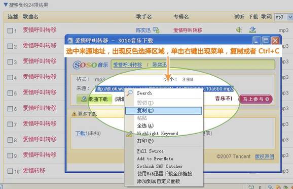Click the listen speaker icon for song 1
The width and height of the screenshot is (293, 189).
239,29
